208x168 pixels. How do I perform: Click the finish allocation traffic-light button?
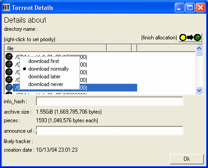click(190, 38)
